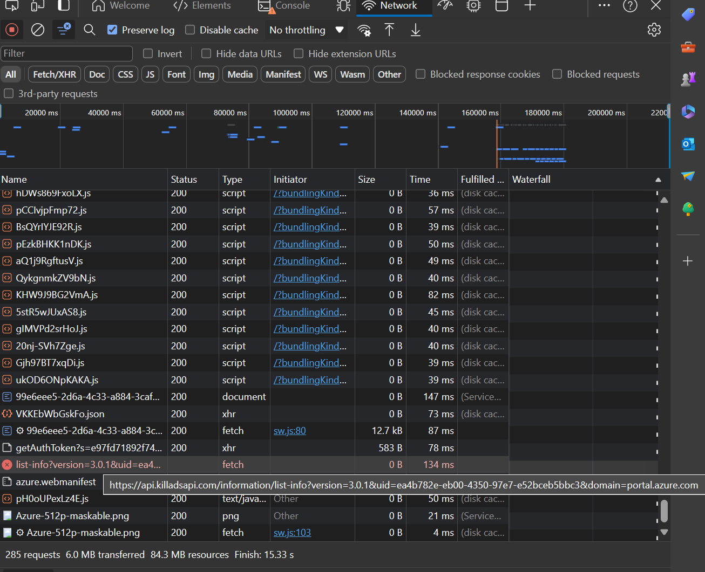Open the Tools briefcase sidebar icon
705x572 pixels.
[688, 47]
